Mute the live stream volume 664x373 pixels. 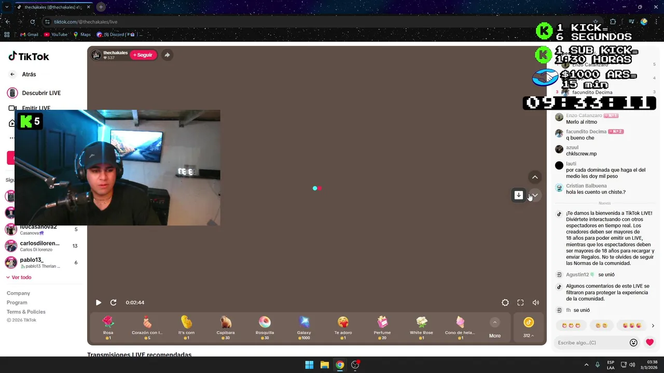536,303
